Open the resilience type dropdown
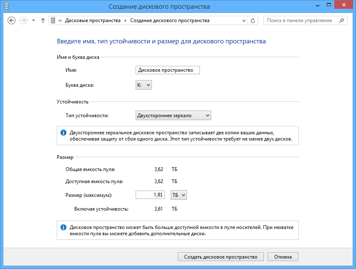 [x=207, y=115]
